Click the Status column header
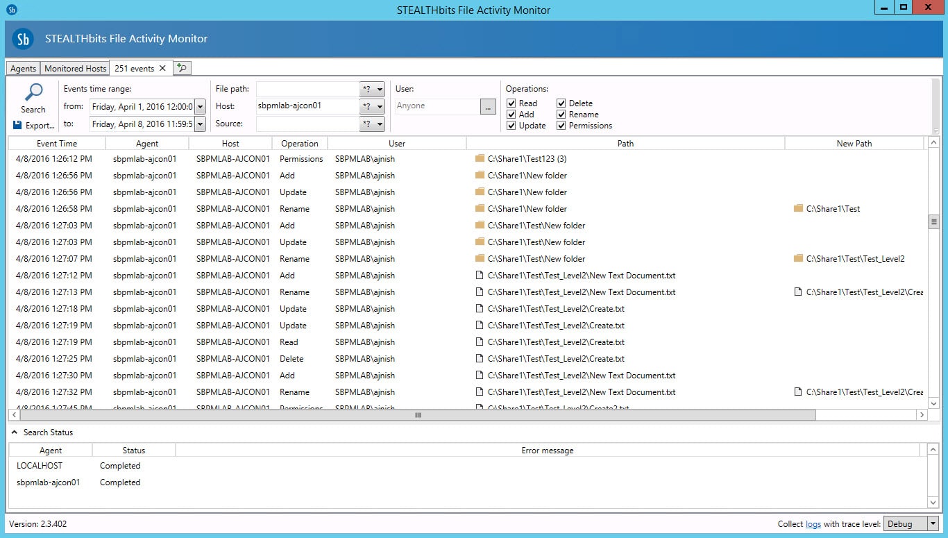This screenshot has height=538, width=948. pos(134,451)
